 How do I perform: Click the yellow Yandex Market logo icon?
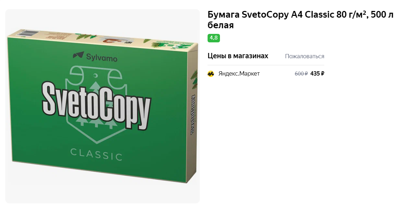(x=211, y=74)
